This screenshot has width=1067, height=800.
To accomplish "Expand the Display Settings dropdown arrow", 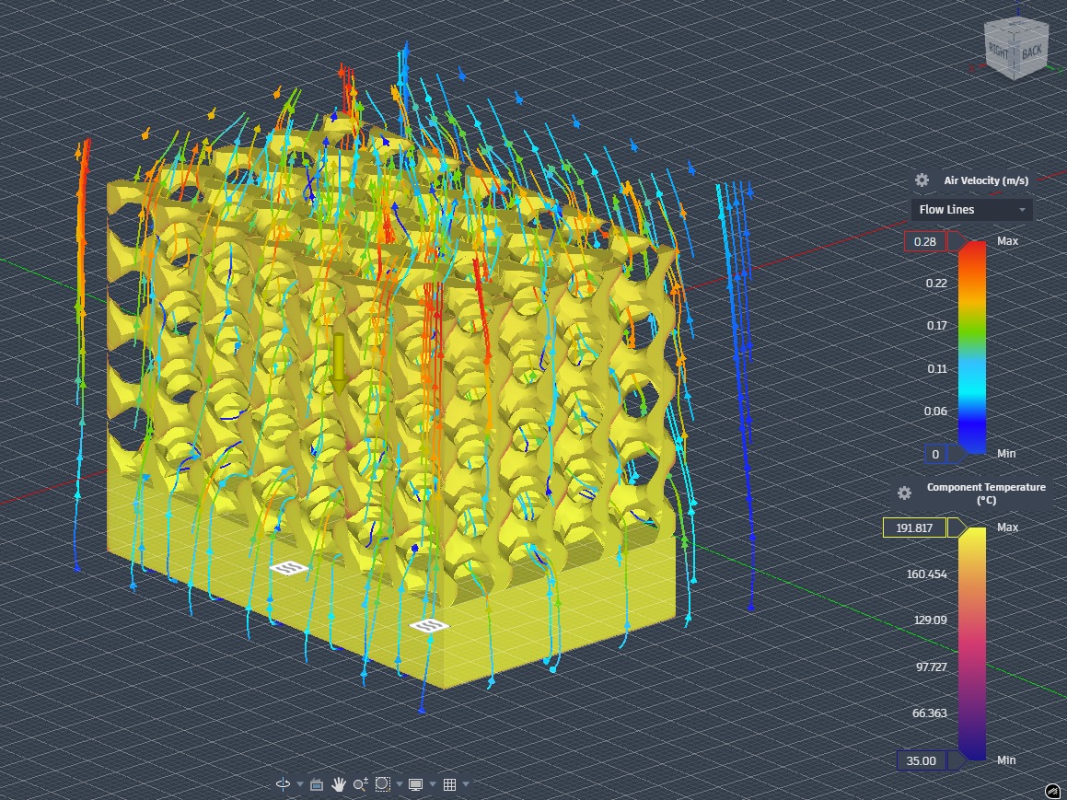I will point(432,784).
